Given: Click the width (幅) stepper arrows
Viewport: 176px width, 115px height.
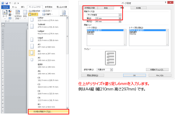Looking at the screenshot, I should click(120, 18).
